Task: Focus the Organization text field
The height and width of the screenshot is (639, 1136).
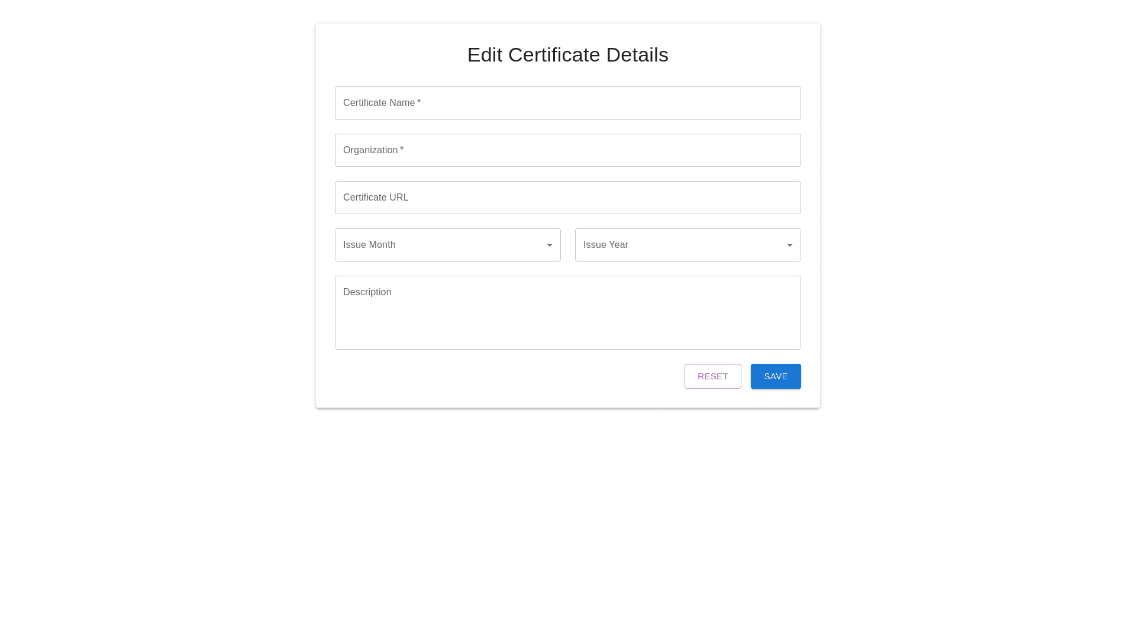Action: (x=592, y=150)
